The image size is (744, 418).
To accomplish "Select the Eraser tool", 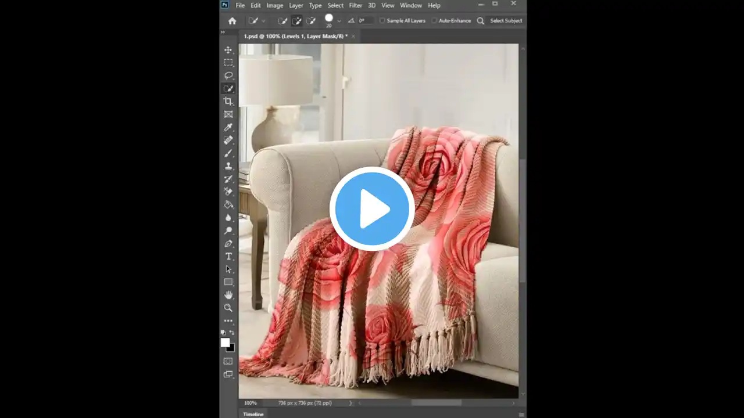I will (228, 192).
